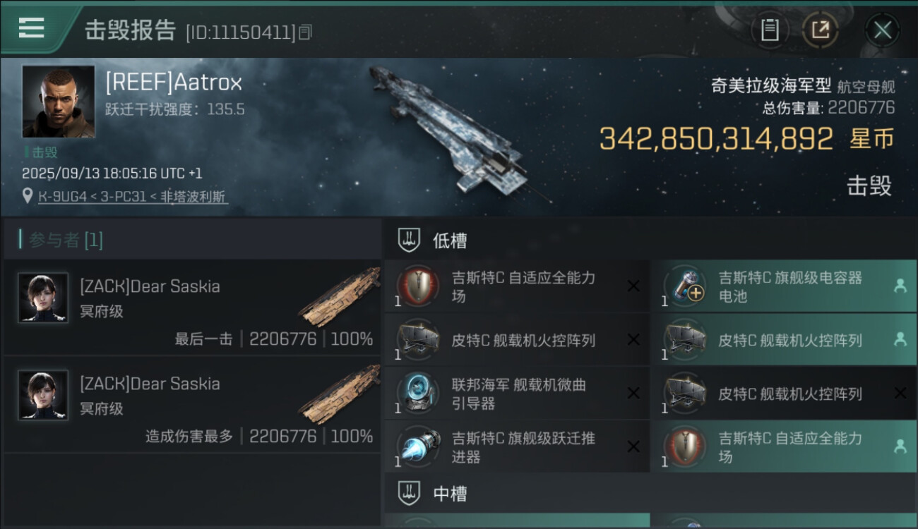Share the kill report externally

(x=820, y=30)
